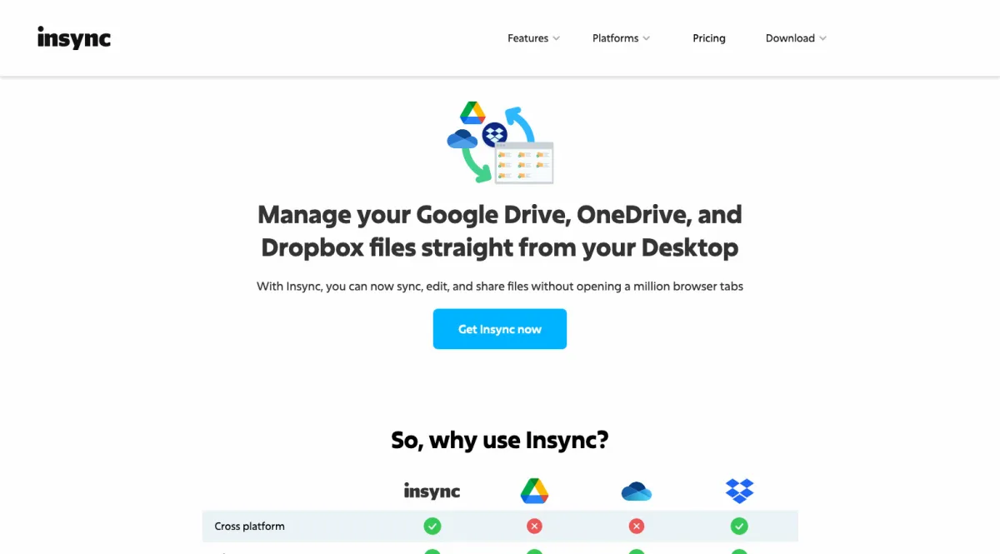Click the Get Insync now button
The height and width of the screenshot is (554, 1000).
(x=500, y=329)
